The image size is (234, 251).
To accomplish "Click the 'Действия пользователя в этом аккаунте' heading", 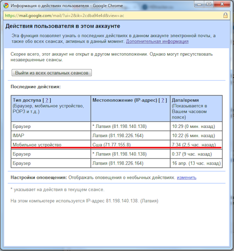I will coord(63,26).
